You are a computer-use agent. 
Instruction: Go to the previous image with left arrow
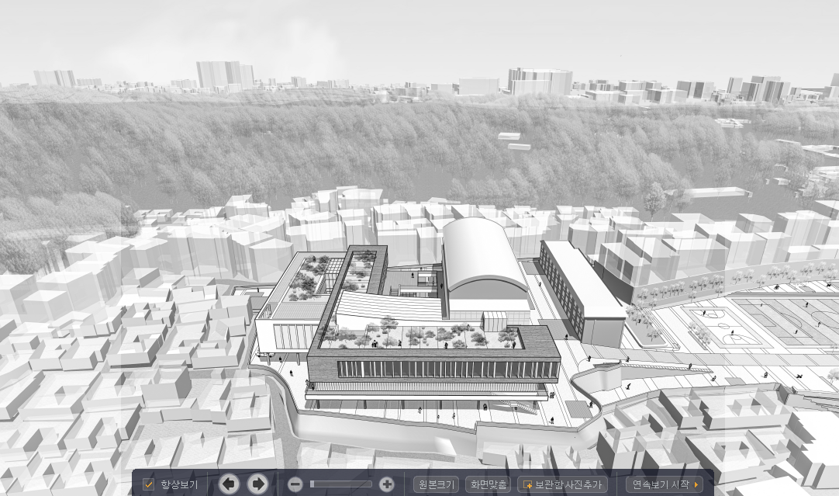(x=229, y=484)
